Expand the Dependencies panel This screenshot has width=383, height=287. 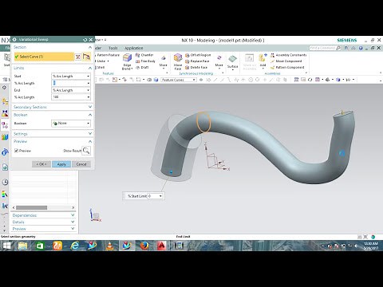tap(73, 215)
